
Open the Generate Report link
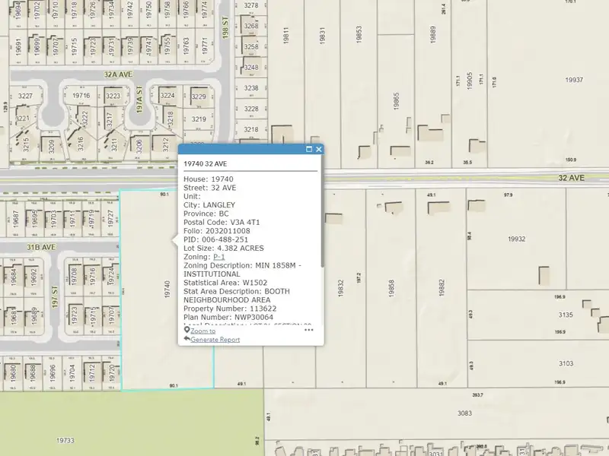click(x=215, y=340)
